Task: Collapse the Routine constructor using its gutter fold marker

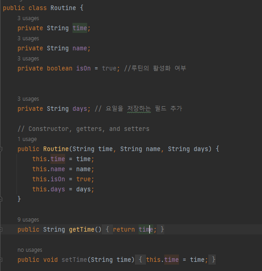Action: [x=1, y=149]
